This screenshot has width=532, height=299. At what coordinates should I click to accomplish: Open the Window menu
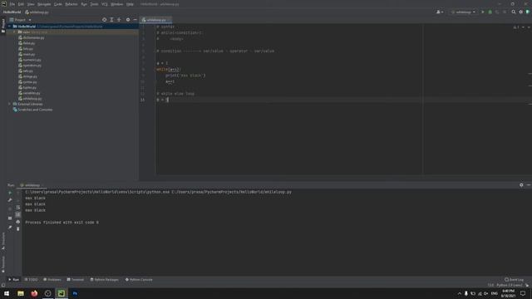[x=117, y=4]
